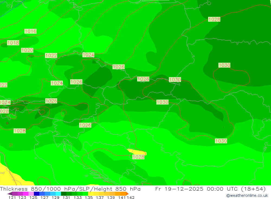Click the legend value 137
Image resolution: width=271 pixels, height=199 pixels.
click(x=99, y=197)
